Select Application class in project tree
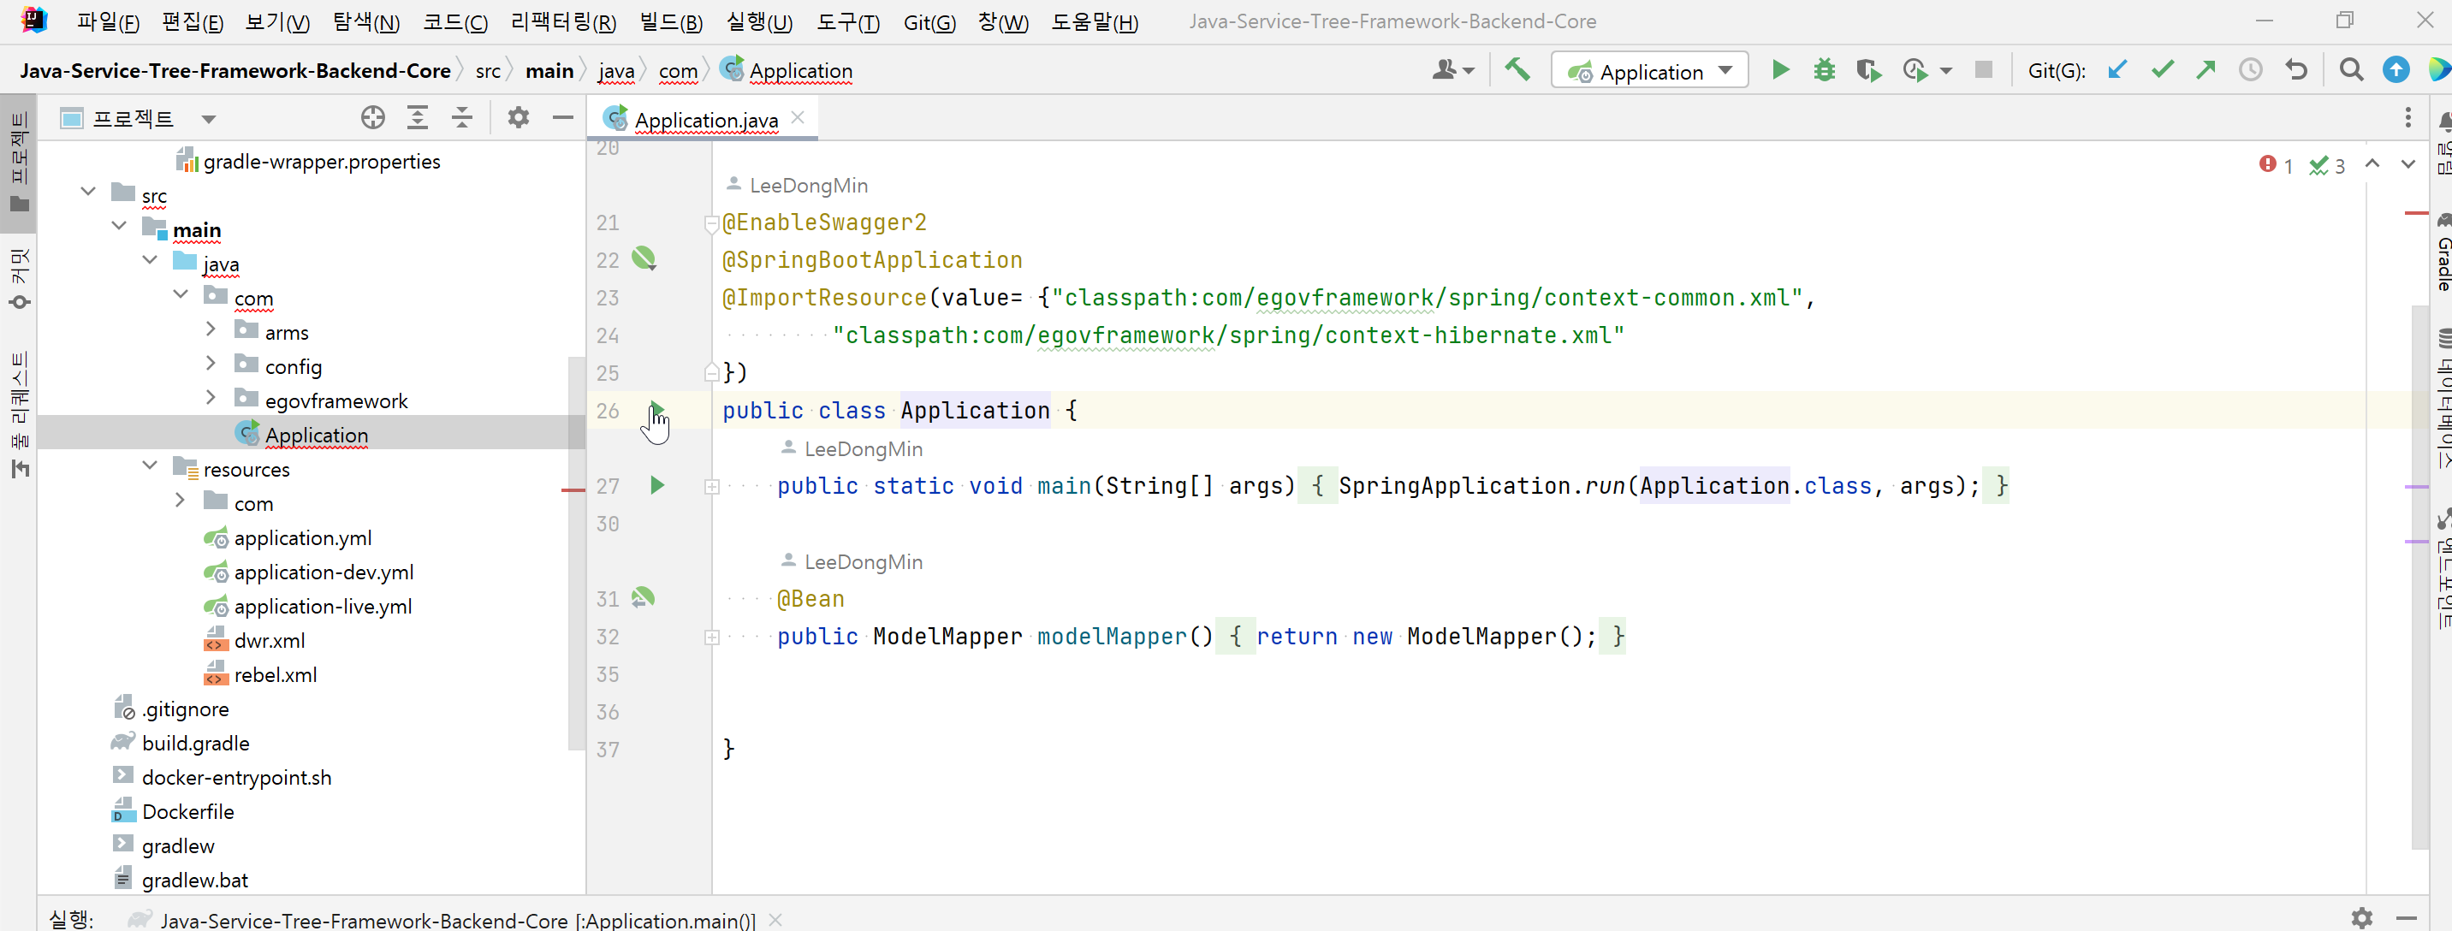The width and height of the screenshot is (2452, 931). coord(316,435)
